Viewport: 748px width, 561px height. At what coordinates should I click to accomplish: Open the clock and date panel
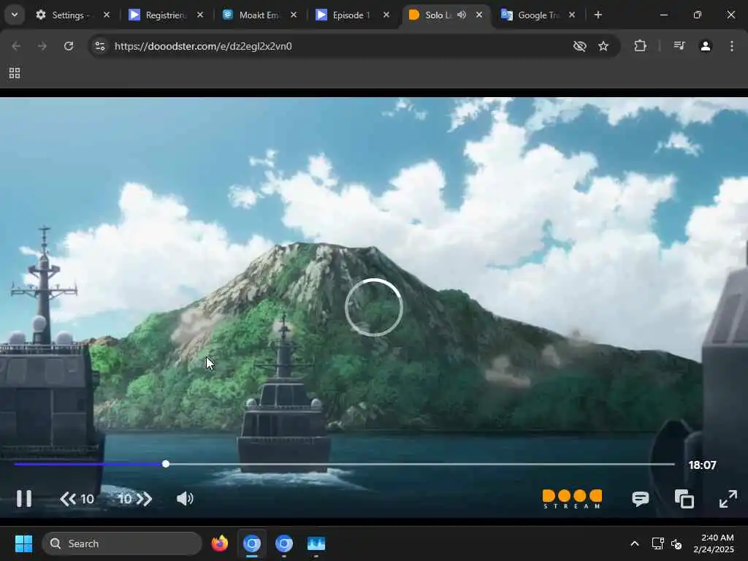click(714, 543)
